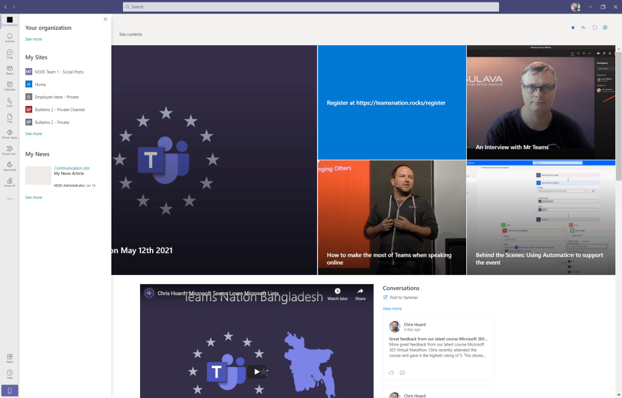Expand more apps with the ellipsis

tap(10, 198)
